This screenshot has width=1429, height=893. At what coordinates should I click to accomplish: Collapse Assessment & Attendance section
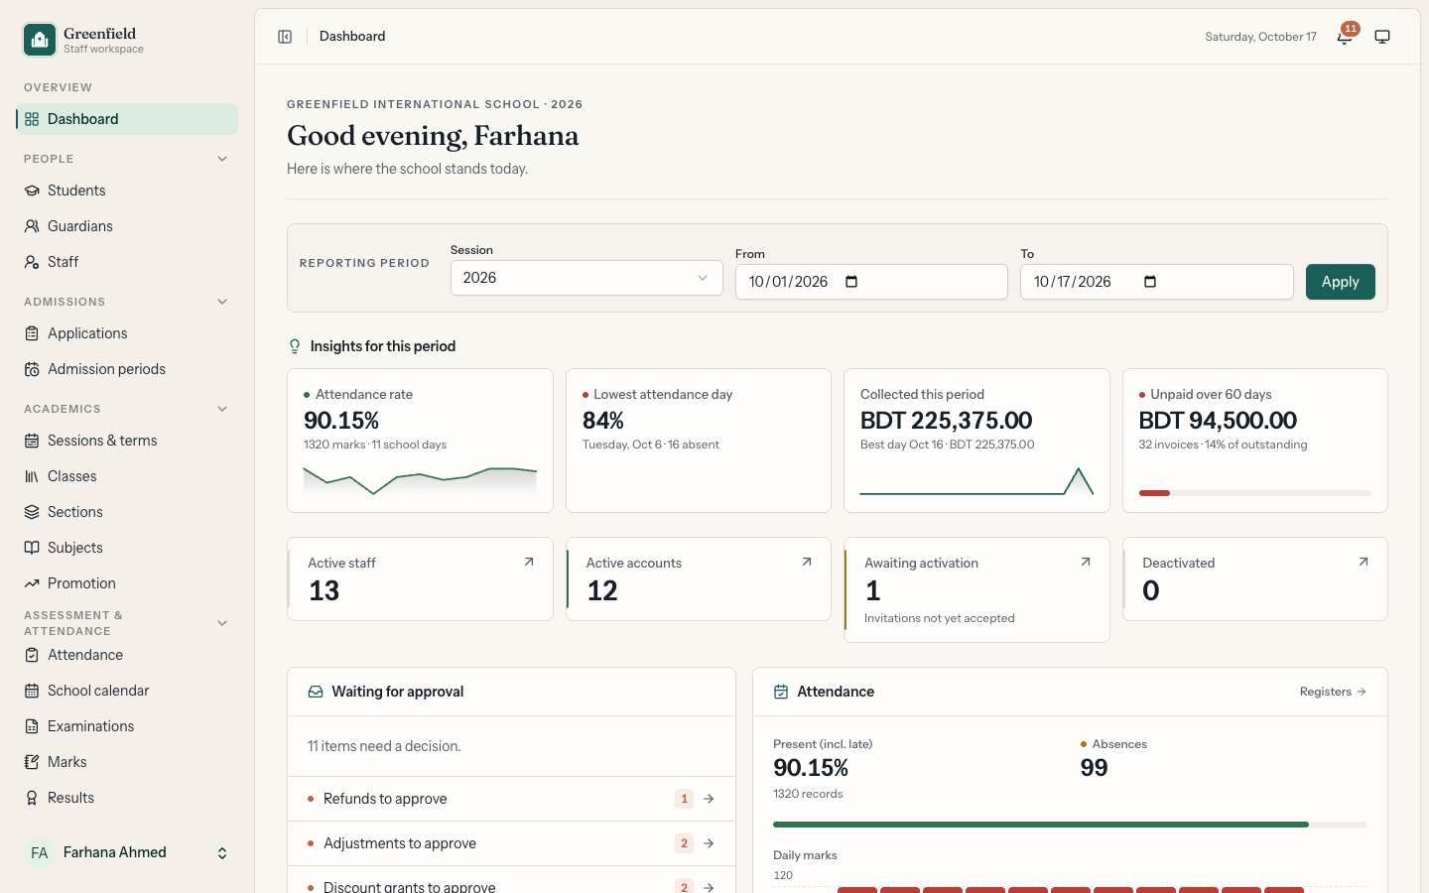click(x=222, y=623)
